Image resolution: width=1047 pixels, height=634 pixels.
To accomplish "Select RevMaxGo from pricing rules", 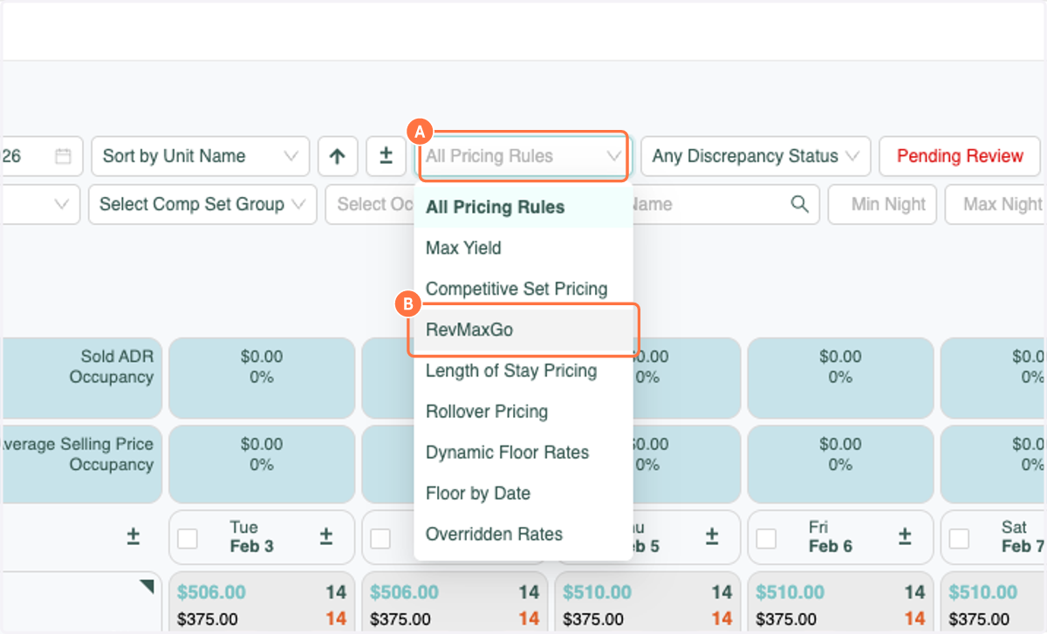I will (523, 331).
